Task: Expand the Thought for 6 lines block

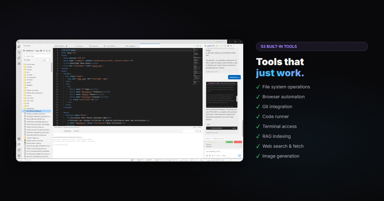Action: (221, 83)
